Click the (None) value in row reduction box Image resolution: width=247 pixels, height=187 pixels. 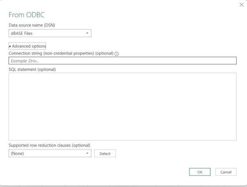point(17,154)
